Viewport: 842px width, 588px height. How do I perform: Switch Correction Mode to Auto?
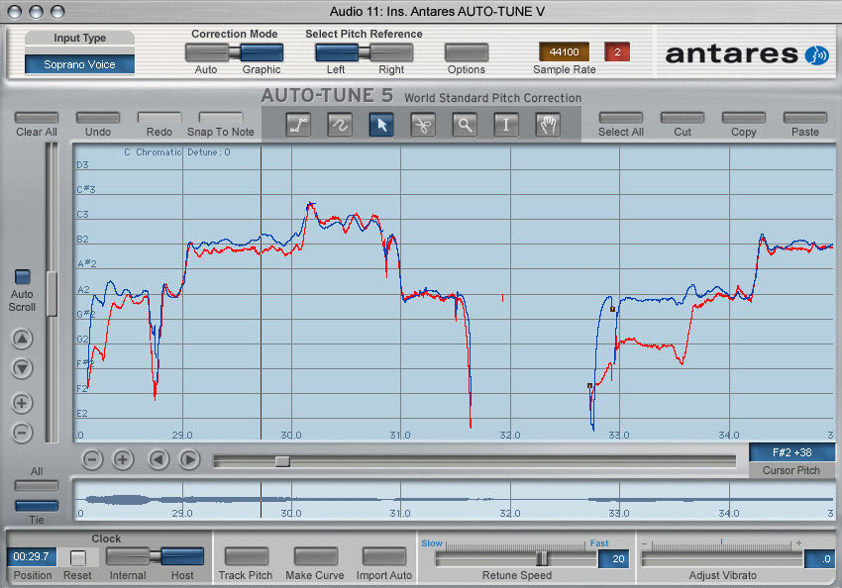coord(207,52)
